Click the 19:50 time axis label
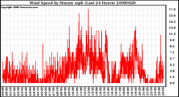The height and width of the screenshot is (97, 179). click(x=135, y=92)
